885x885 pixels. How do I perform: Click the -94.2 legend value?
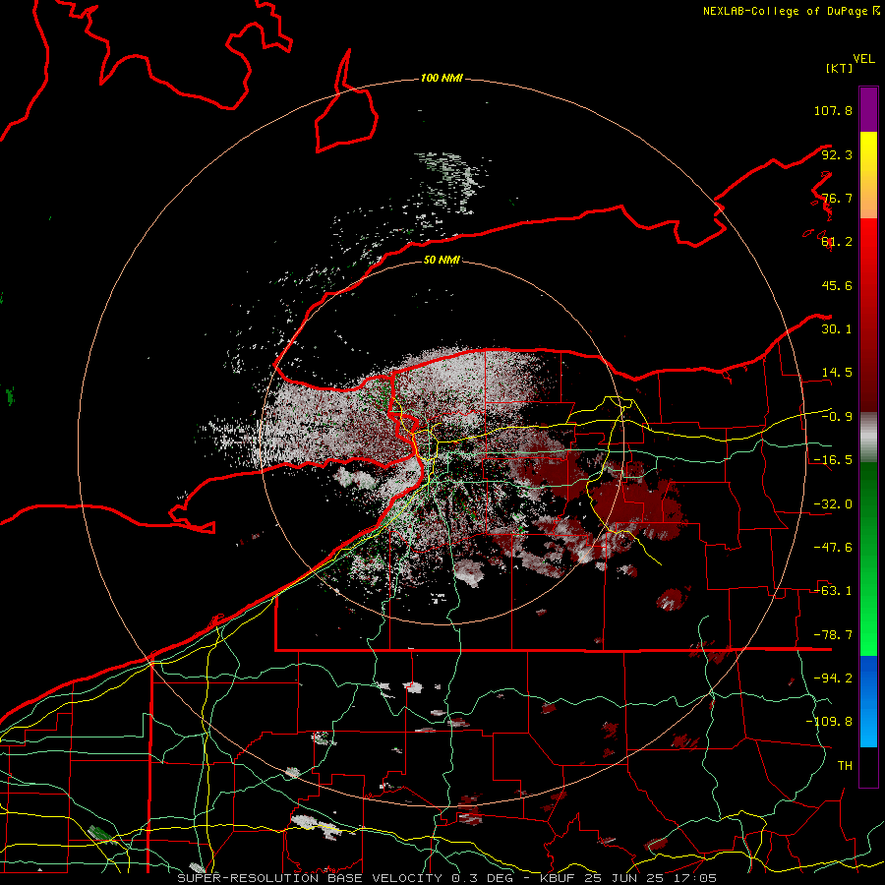point(833,678)
